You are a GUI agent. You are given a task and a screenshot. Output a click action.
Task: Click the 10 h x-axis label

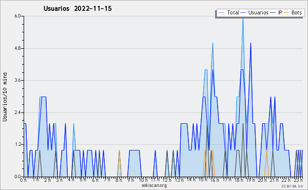coord(143,180)
